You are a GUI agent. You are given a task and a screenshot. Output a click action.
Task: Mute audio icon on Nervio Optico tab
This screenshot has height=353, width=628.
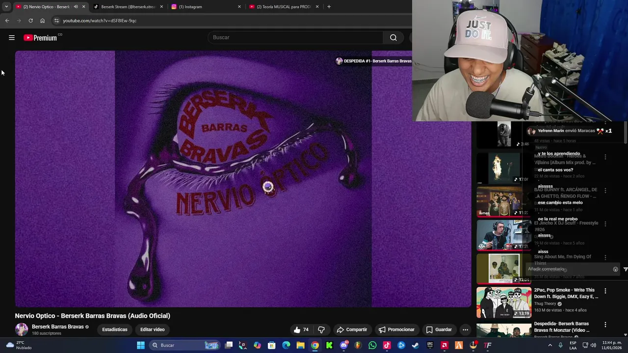pyautogui.click(x=76, y=7)
